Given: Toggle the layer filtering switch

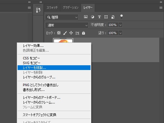Looking at the screenshot, I should pos(121,17).
